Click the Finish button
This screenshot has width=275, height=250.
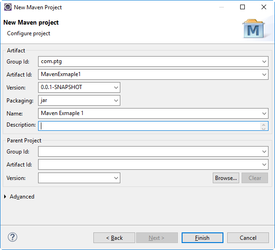[203, 238]
